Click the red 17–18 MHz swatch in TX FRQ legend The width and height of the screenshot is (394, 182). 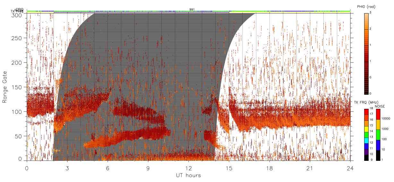[x=366, y=112]
